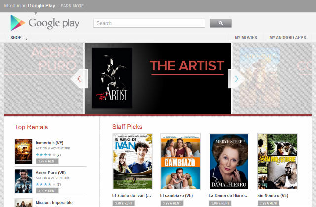Rent El cambiazo button
316x207 pixels.
(172, 203)
